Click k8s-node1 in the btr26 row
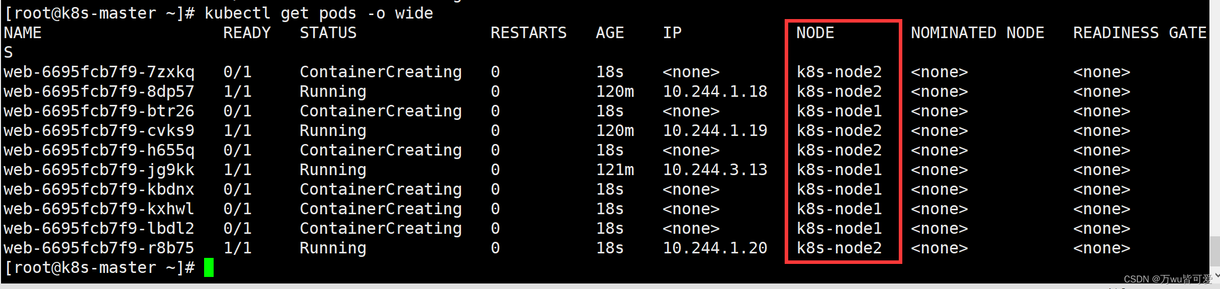 click(x=839, y=111)
